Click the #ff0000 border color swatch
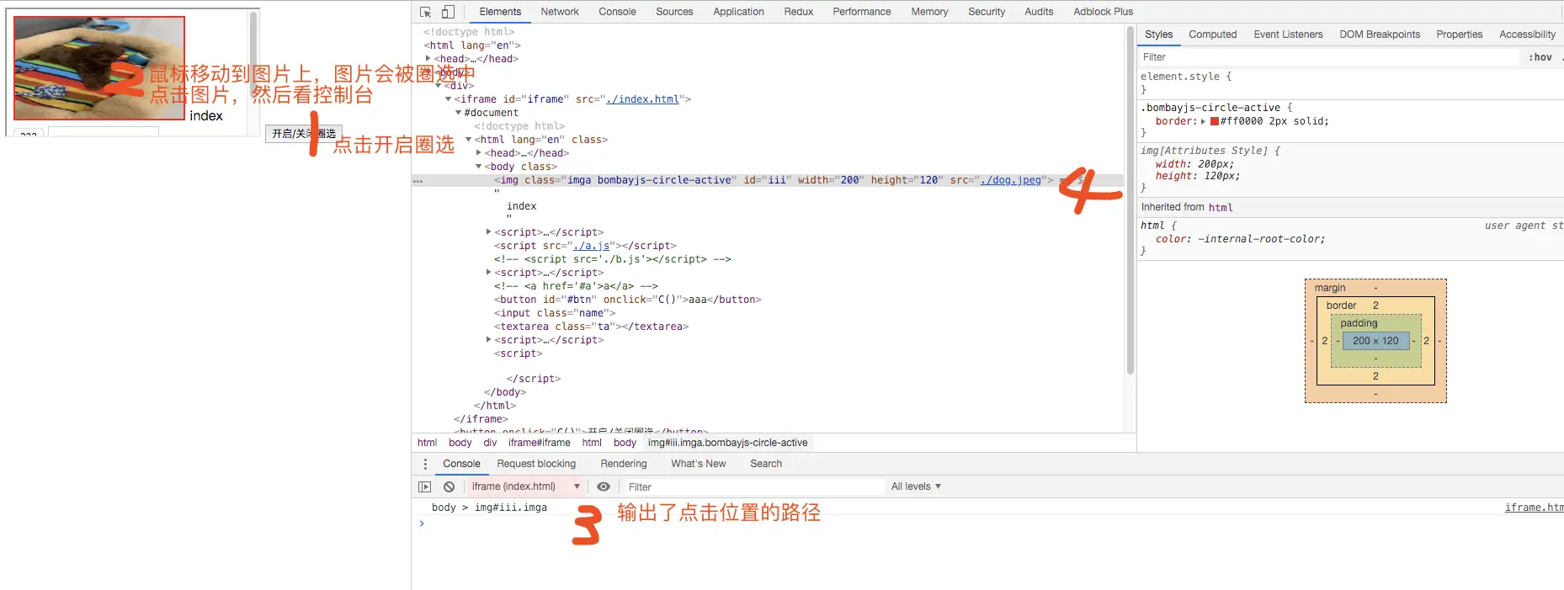 tap(1215, 121)
